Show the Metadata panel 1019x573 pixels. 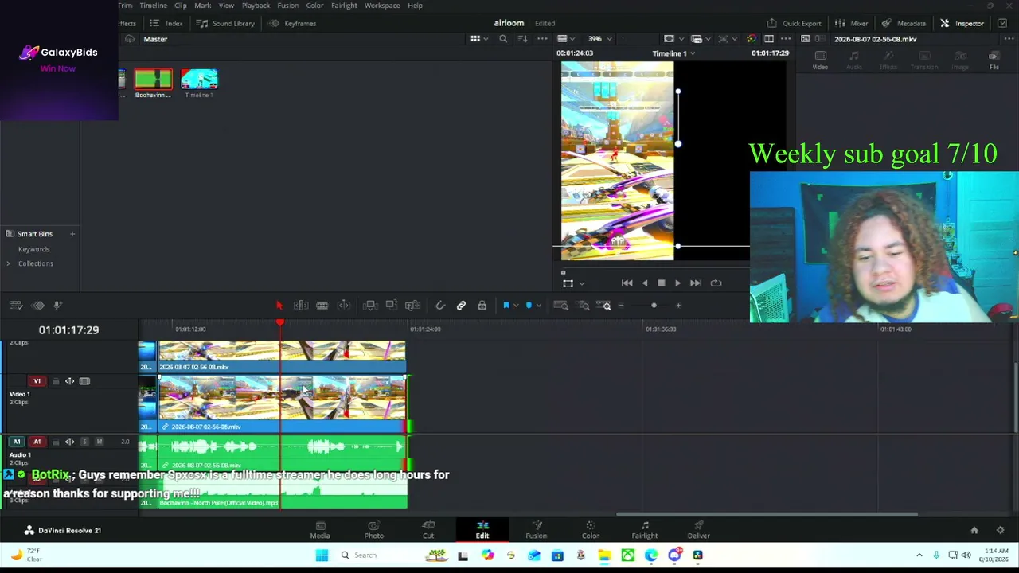(904, 23)
